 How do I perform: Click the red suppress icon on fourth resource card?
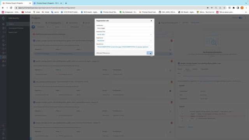click(x=172, y=102)
